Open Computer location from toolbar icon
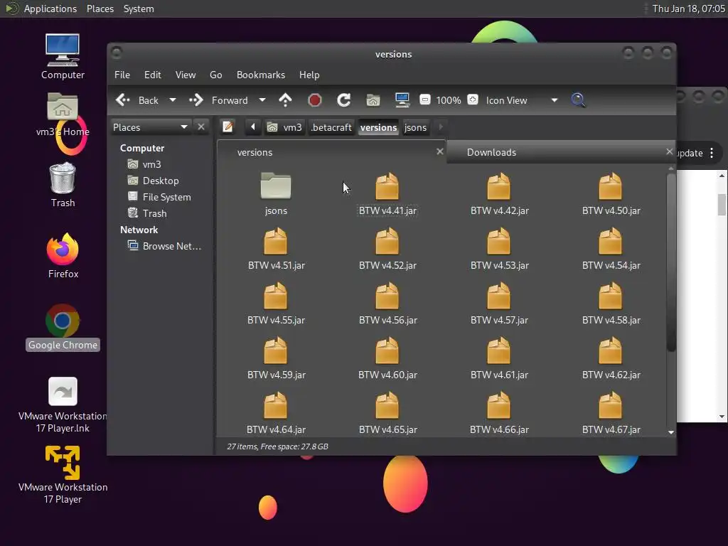728x546 pixels. click(x=402, y=100)
